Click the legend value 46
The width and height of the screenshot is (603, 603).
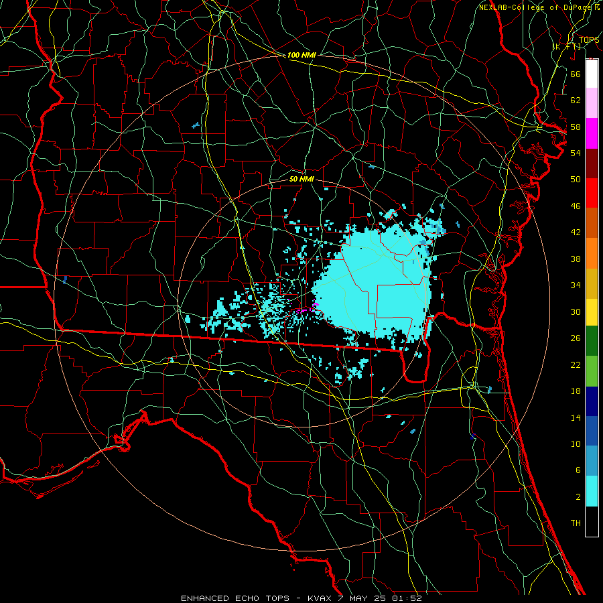pos(576,206)
